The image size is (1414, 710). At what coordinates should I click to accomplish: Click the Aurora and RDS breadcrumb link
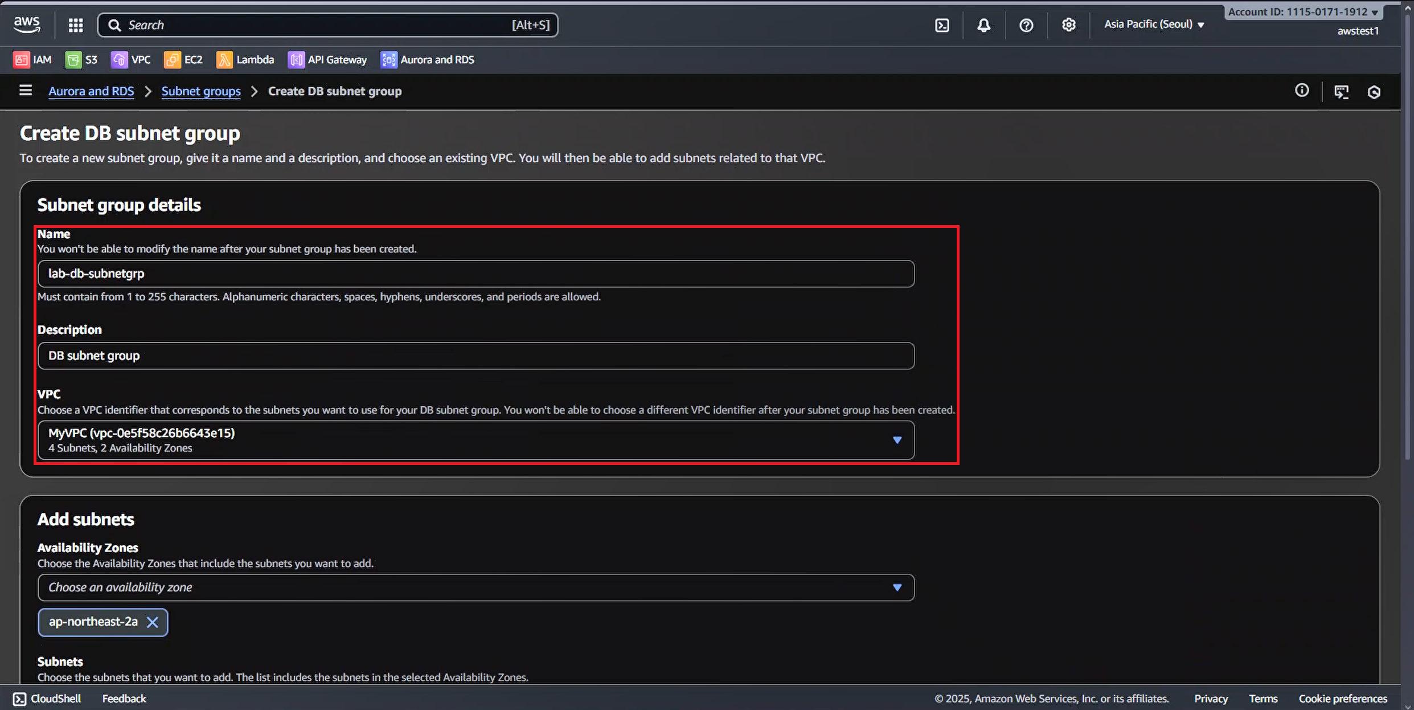click(x=91, y=91)
